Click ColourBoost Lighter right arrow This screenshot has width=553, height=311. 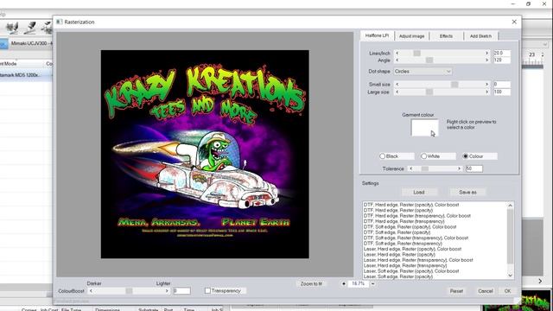(167, 291)
